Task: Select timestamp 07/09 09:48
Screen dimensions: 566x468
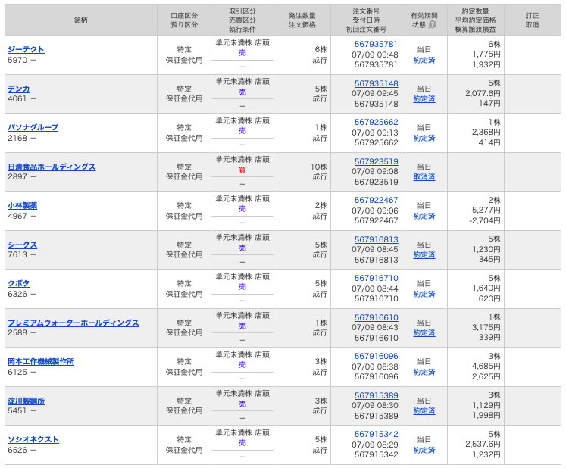Action: pos(375,55)
